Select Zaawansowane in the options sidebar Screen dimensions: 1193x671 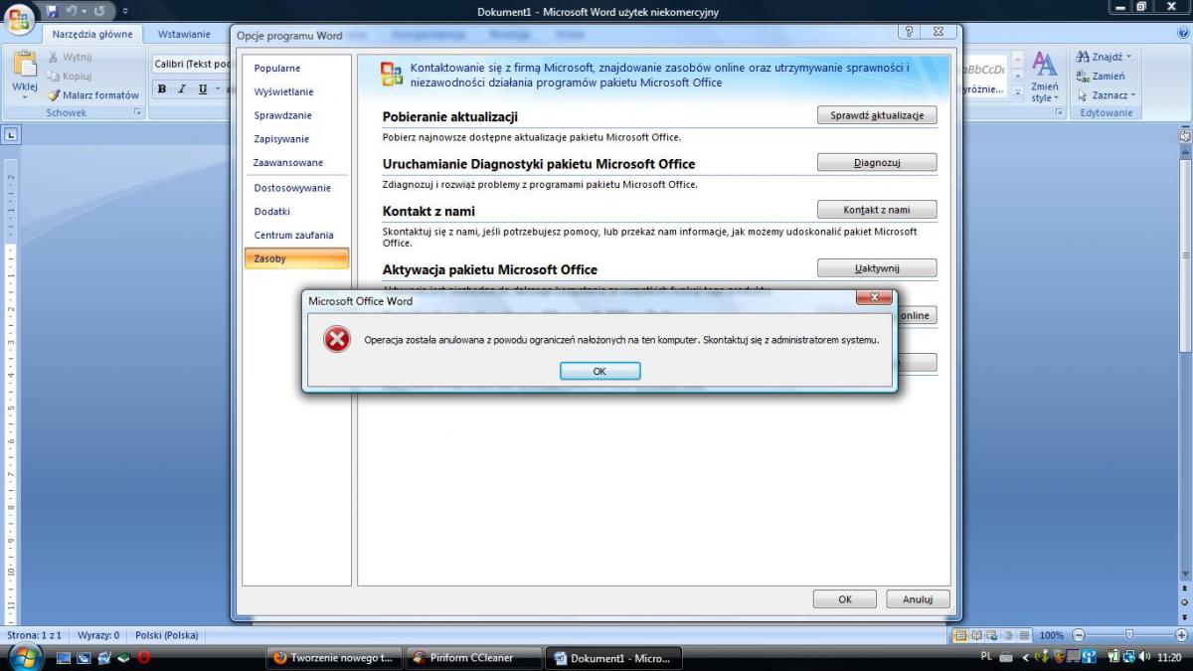(296, 162)
